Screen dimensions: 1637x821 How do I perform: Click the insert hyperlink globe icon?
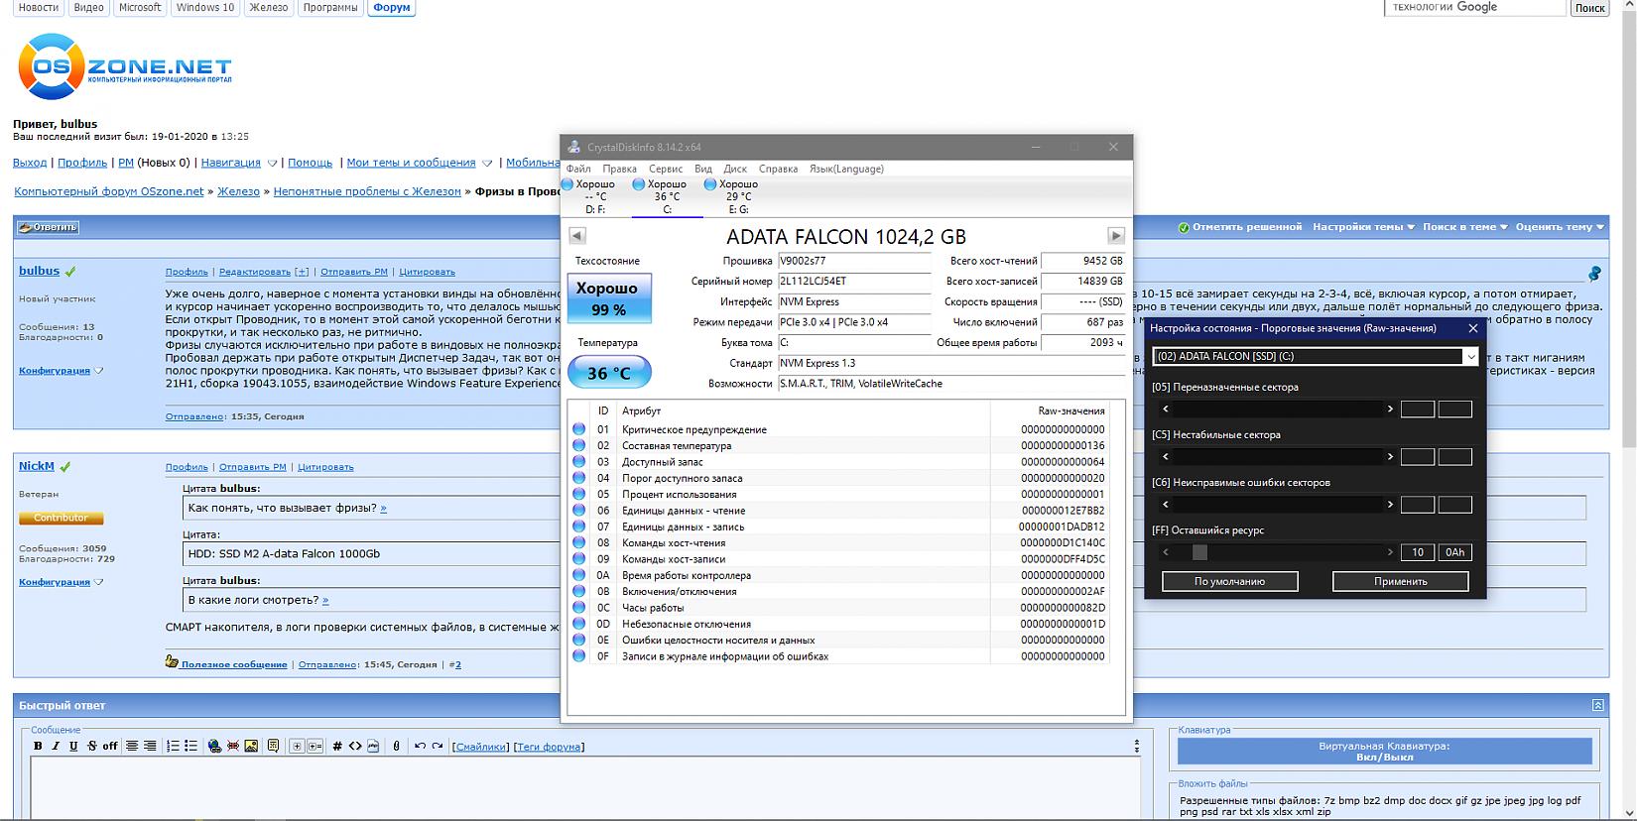[x=214, y=746]
